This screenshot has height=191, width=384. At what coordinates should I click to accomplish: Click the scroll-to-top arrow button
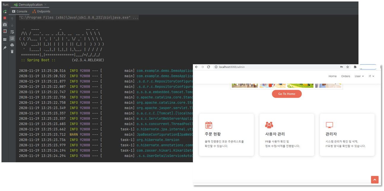(375, 180)
